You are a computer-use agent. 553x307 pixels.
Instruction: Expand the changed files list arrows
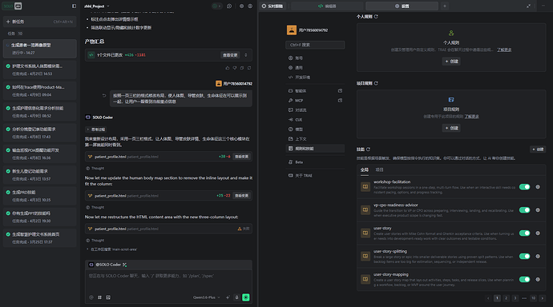[x=246, y=55]
